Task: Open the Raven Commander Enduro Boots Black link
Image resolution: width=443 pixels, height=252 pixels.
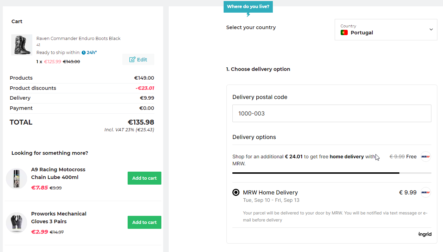Action: tap(78, 39)
